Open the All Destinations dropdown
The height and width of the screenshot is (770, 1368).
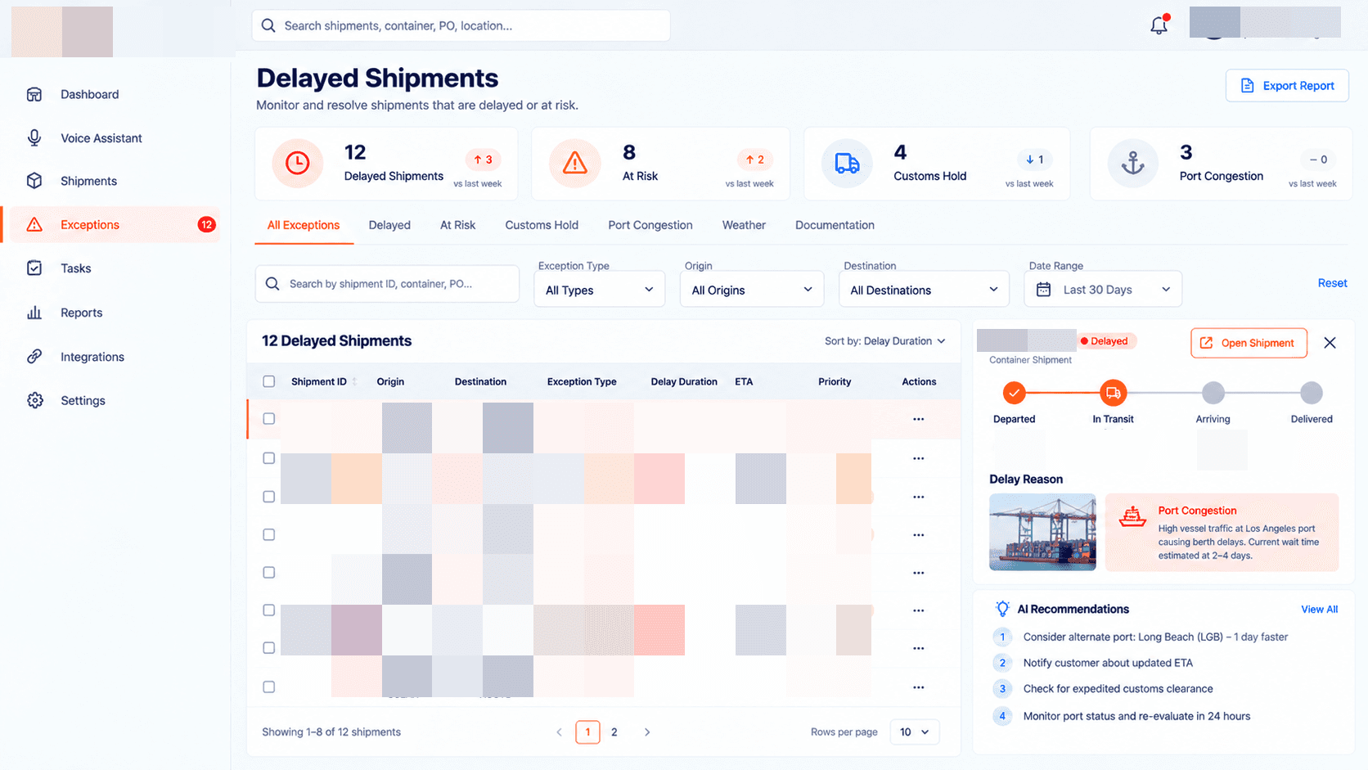coord(924,290)
